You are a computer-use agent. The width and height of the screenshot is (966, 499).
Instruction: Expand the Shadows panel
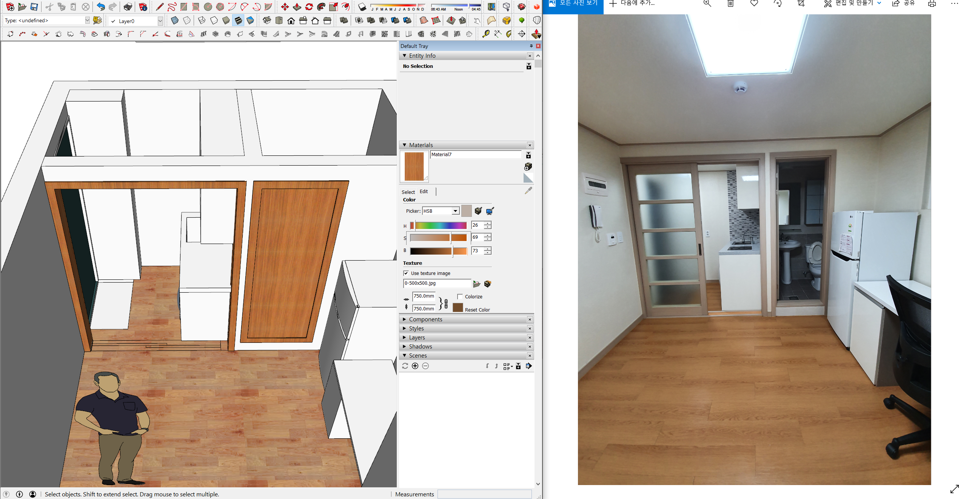420,346
